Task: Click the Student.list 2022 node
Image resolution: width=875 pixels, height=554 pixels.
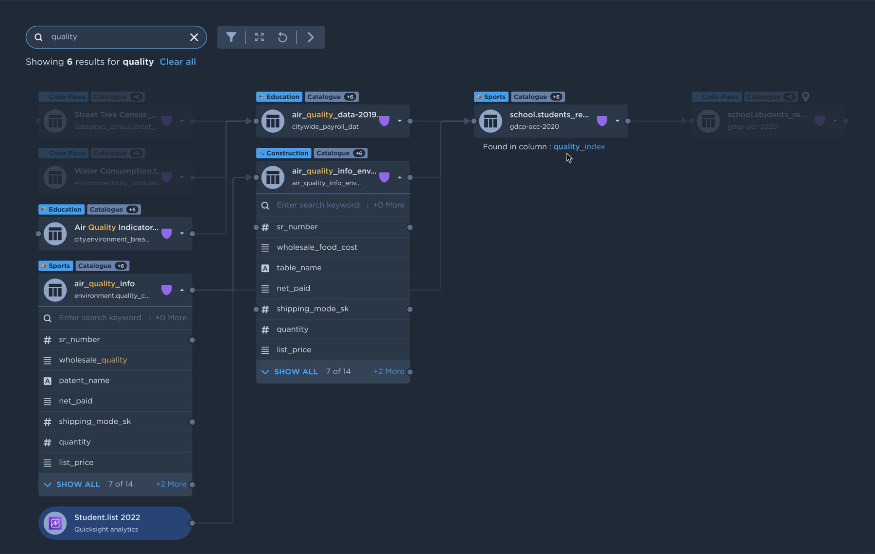Action: coord(115,523)
